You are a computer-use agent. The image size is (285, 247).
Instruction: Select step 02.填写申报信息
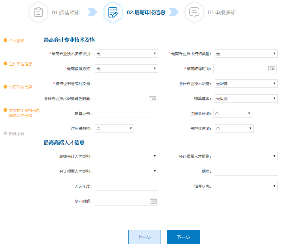146,12
